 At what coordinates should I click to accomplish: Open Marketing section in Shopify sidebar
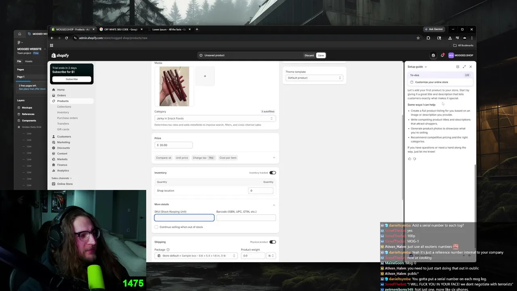pyautogui.click(x=63, y=142)
